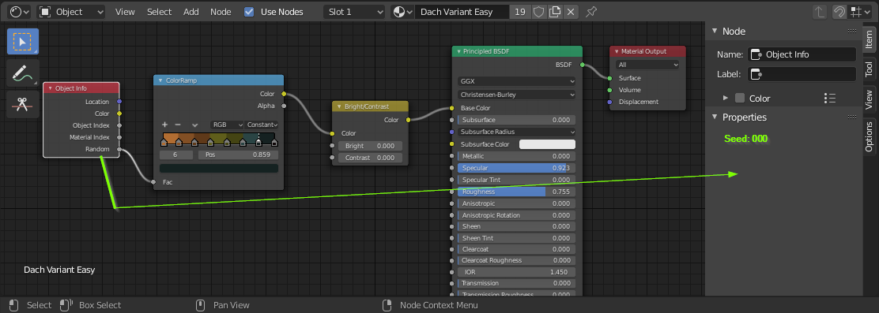879x313 pixels.
Task: Open the material browse sphere icon
Action: (x=402, y=12)
